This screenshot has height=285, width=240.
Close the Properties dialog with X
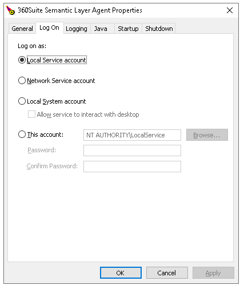(230, 10)
